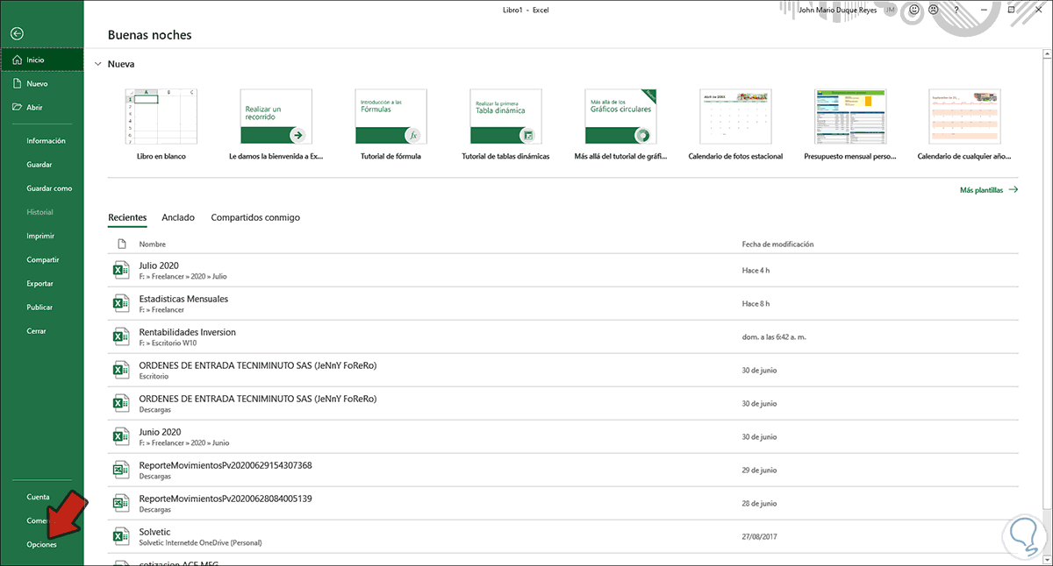Open Estadisticas Mensuales file name
Screen dimensions: 1053x566
click(183, 299)
